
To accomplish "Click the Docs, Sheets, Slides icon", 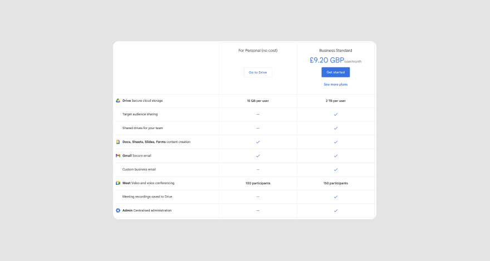I will click(118, 142).
